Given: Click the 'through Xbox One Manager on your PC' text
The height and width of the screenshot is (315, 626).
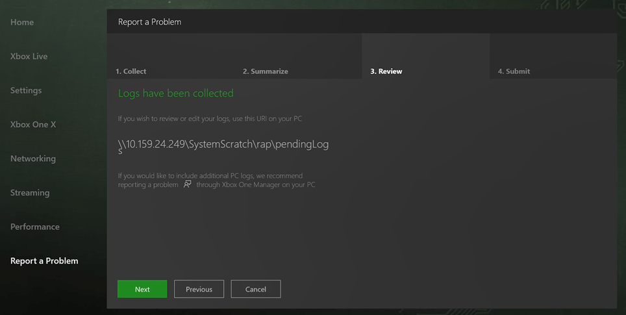Looking at the screenshot, I should (x=255, y=185).
